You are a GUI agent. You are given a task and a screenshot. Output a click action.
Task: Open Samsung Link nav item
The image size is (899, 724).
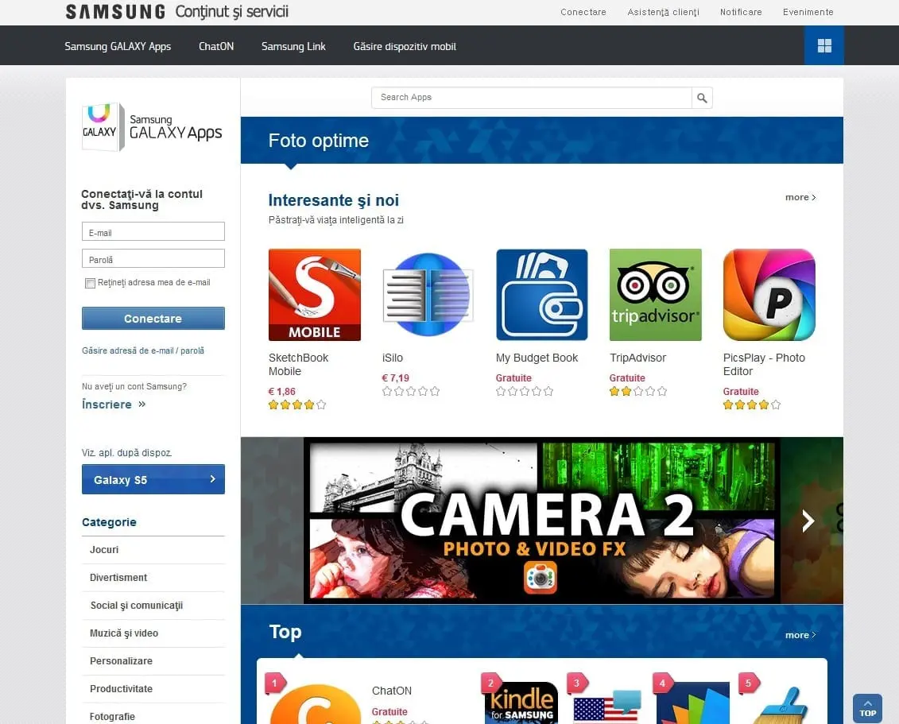point(293,46)
